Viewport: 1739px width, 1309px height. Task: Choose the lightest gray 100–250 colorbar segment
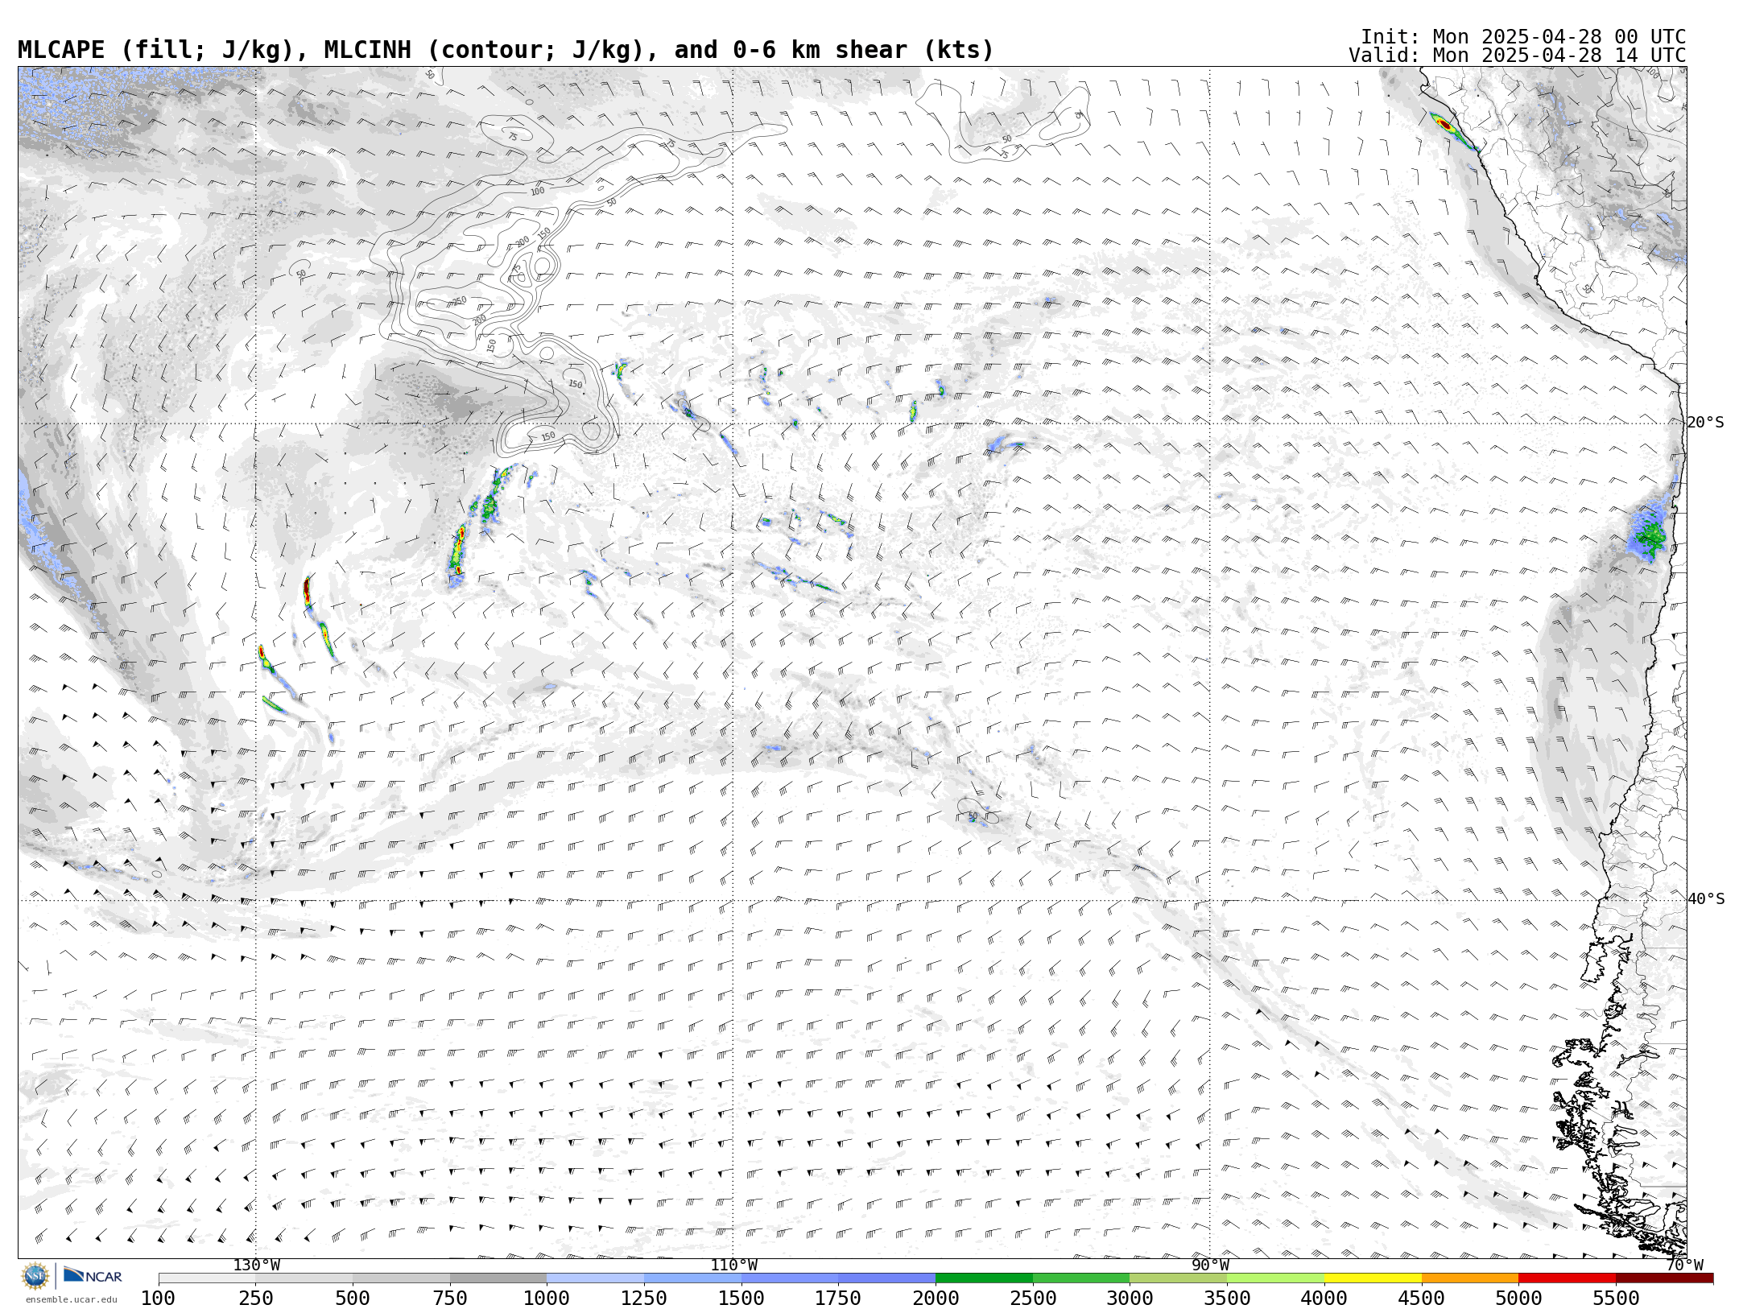click(207, 1278)
